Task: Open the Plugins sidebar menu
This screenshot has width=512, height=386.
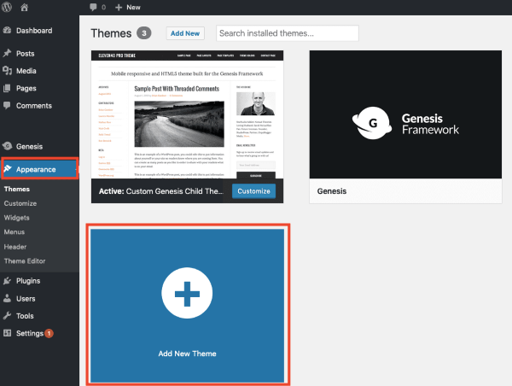Action: click(27, 281)
